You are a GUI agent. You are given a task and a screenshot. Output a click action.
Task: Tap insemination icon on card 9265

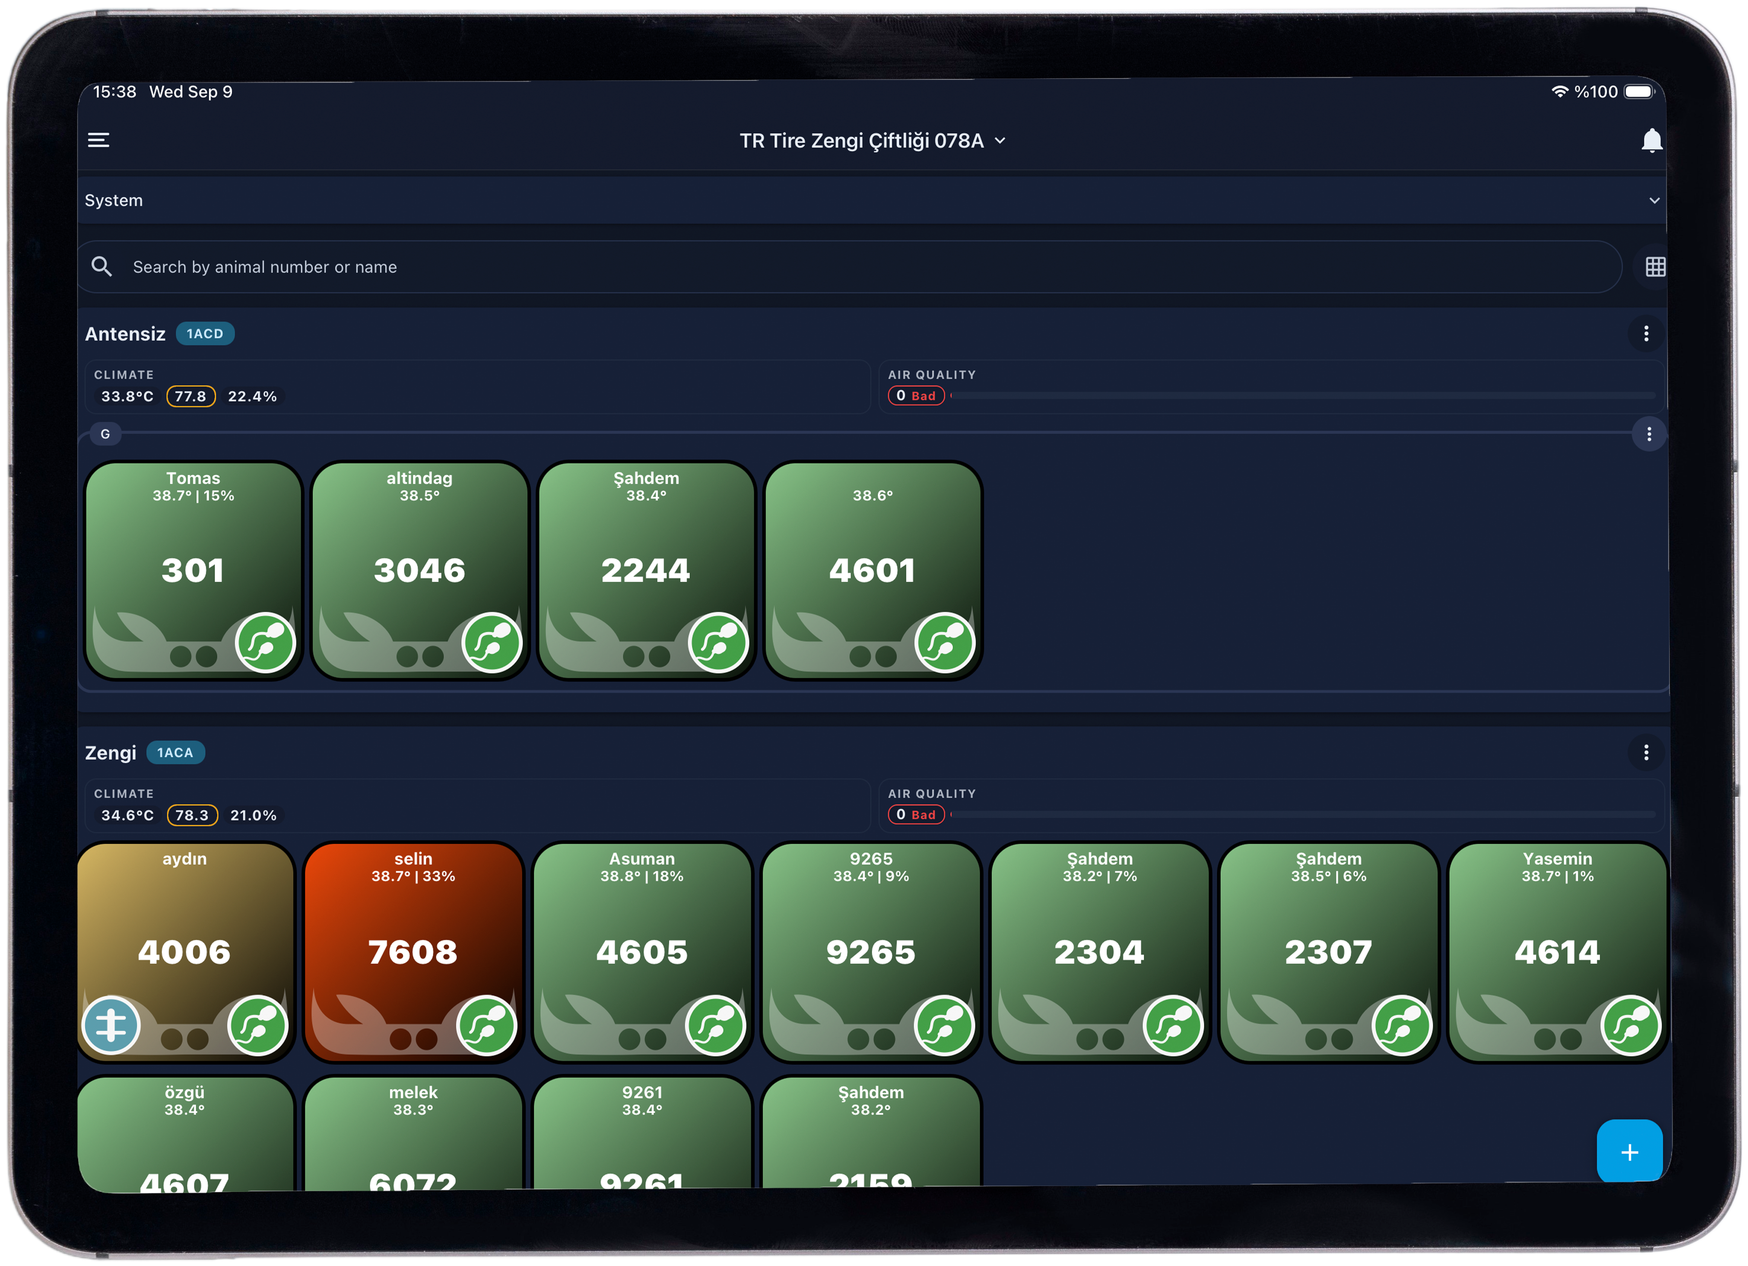[x=944, y=1025]
